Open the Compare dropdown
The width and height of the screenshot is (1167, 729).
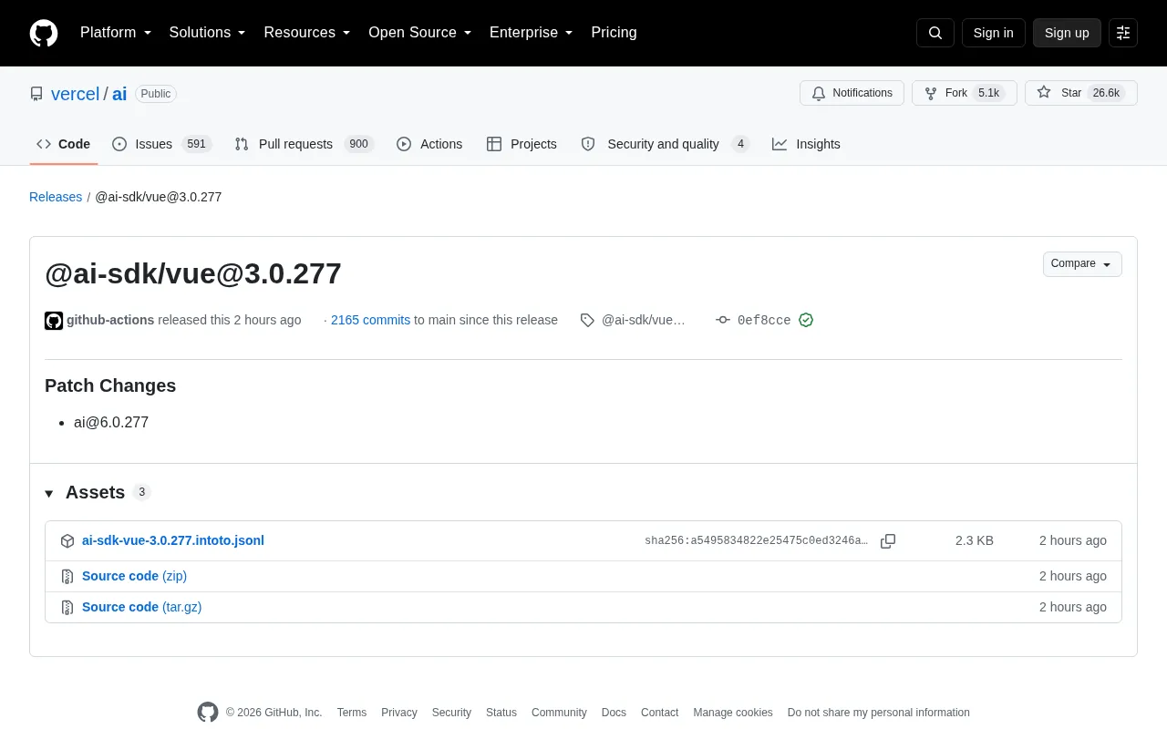pyautogui.click(x=1082, y=264)
